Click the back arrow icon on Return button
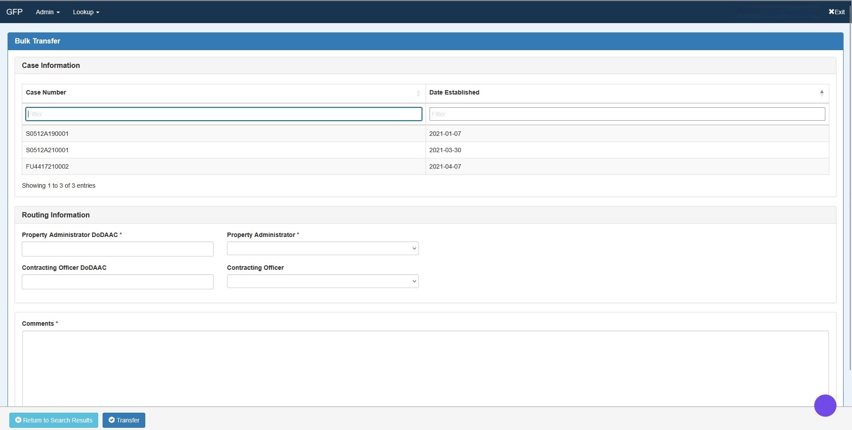 (19, 420)
